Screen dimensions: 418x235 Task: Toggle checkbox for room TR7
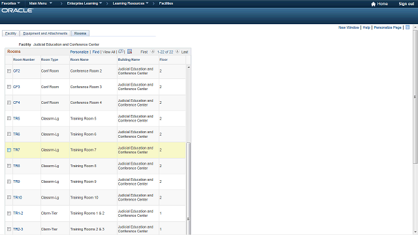point(9,150)
